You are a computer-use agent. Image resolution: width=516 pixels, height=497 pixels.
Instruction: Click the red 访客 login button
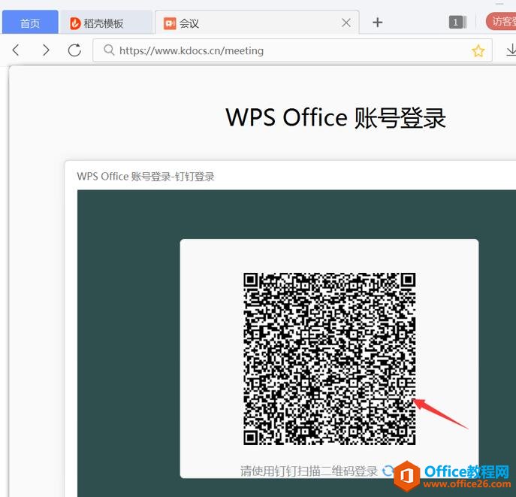tap(501, 21)
